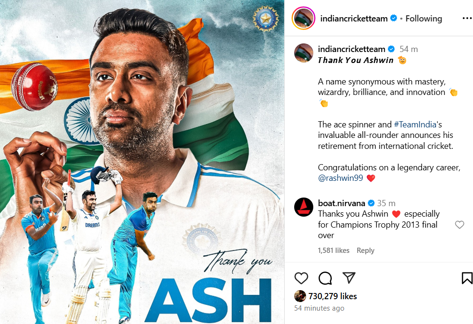
Task: View the 1,581 likes on the comment
Action: pyautogui.click(x=333, y=251)
